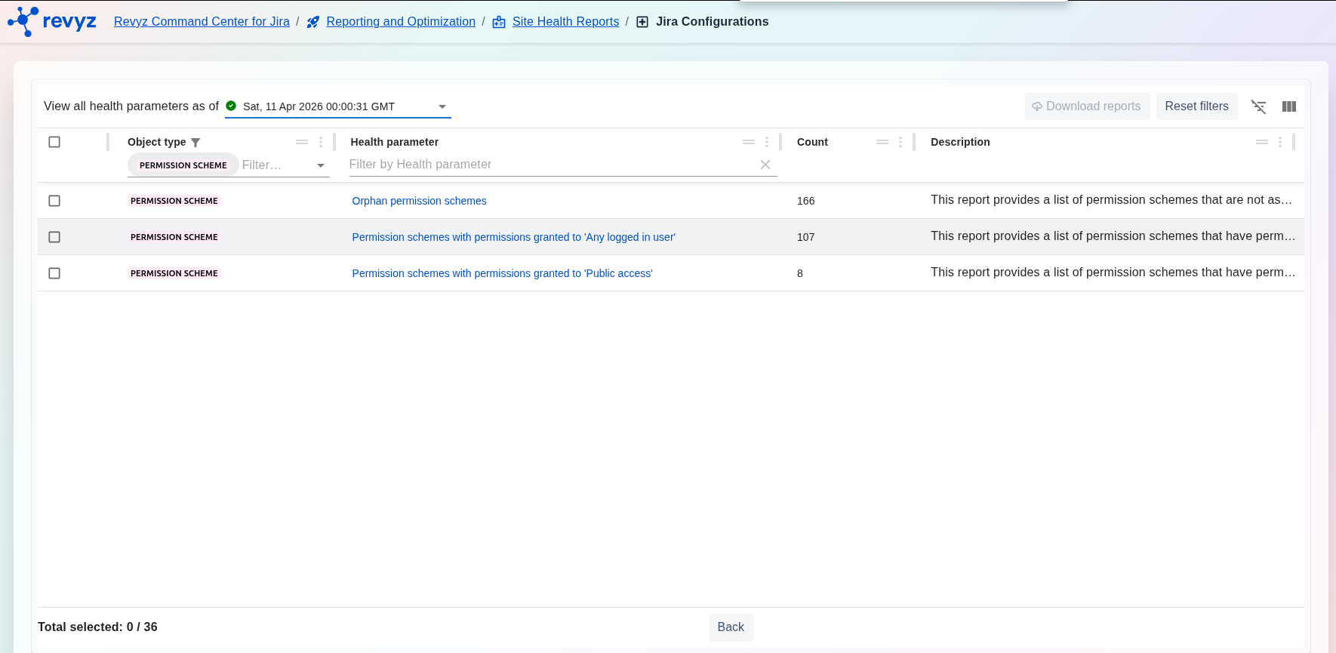The image size is (1336, 653).
Task: Open the column chooser icon
Action: click(1289, 106)
